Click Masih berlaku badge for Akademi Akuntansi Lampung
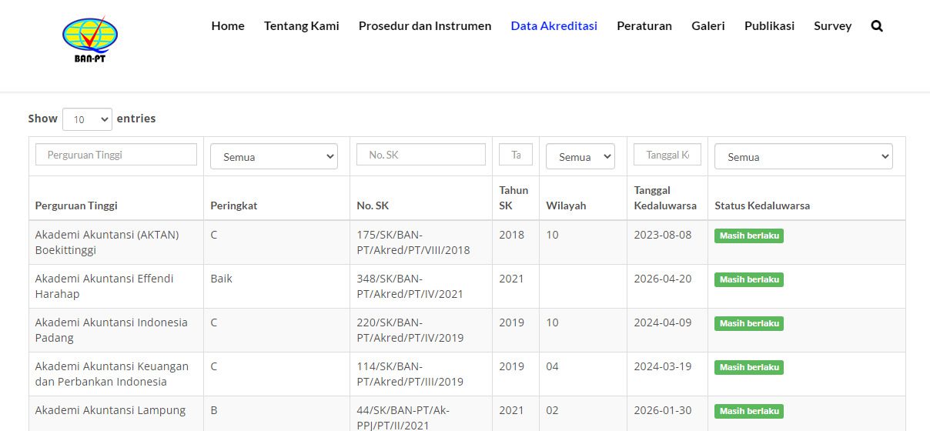 [748, 411]
